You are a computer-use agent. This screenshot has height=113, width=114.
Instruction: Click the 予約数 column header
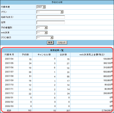[x=25, y=55]
